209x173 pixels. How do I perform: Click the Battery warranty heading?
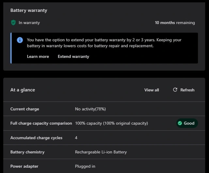29,10
